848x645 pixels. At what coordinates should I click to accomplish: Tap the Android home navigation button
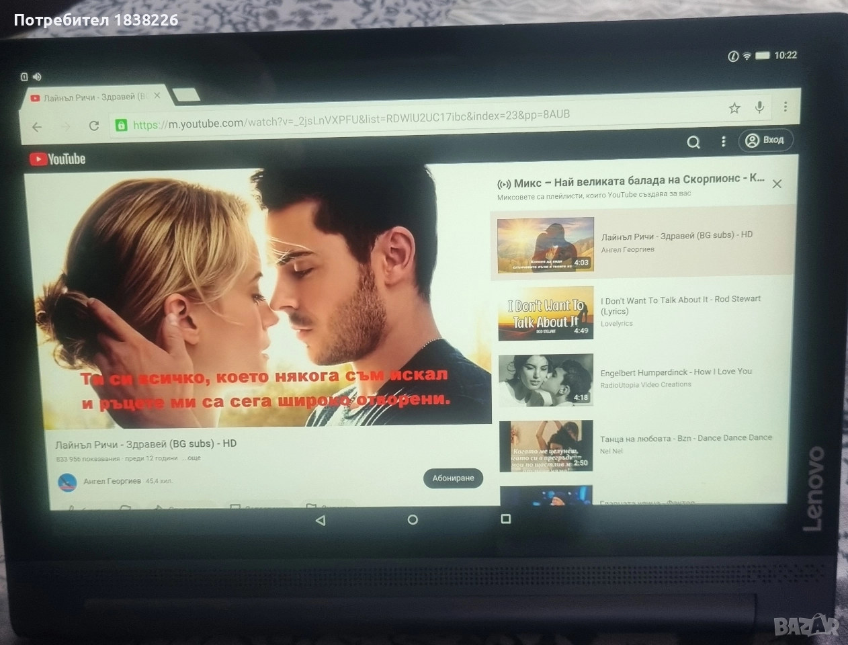coord(413,519)
